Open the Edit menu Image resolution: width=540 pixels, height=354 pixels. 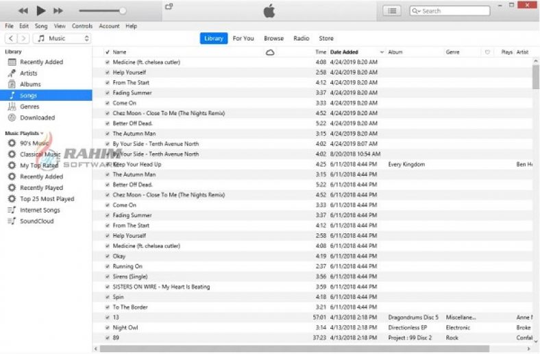click(x=24, y=26)
